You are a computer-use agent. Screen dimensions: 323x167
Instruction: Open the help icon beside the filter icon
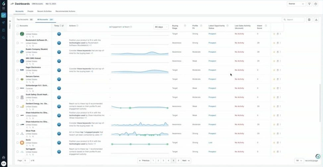tap(316, 4)
